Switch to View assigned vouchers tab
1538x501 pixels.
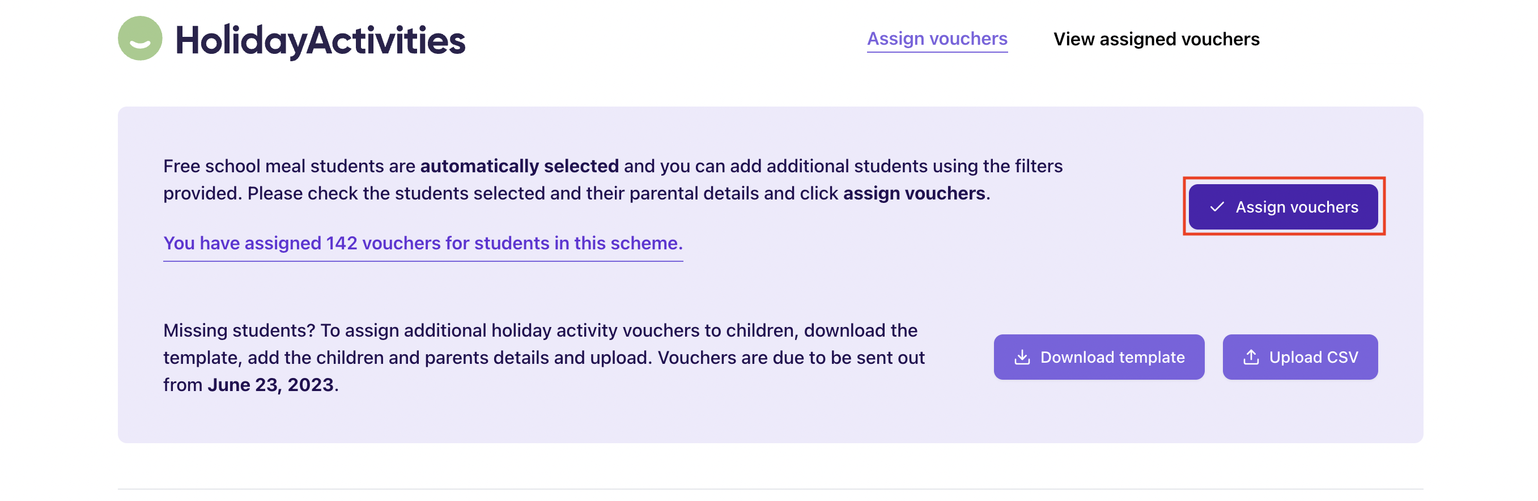pyautogui.click(x=1156, y=40)
